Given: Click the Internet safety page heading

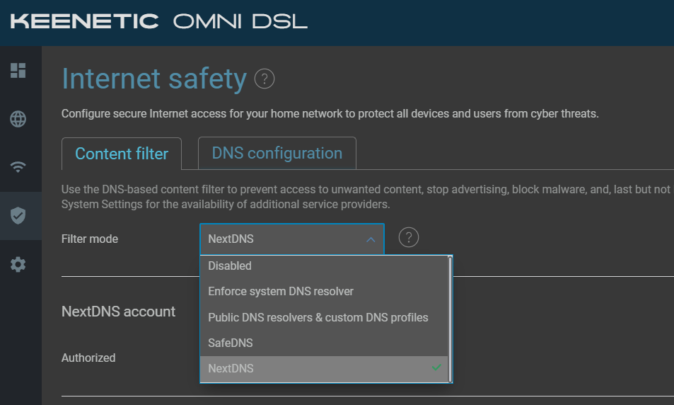Looking at the screenshot, I should pyautogui.click(x=154, y=79).
